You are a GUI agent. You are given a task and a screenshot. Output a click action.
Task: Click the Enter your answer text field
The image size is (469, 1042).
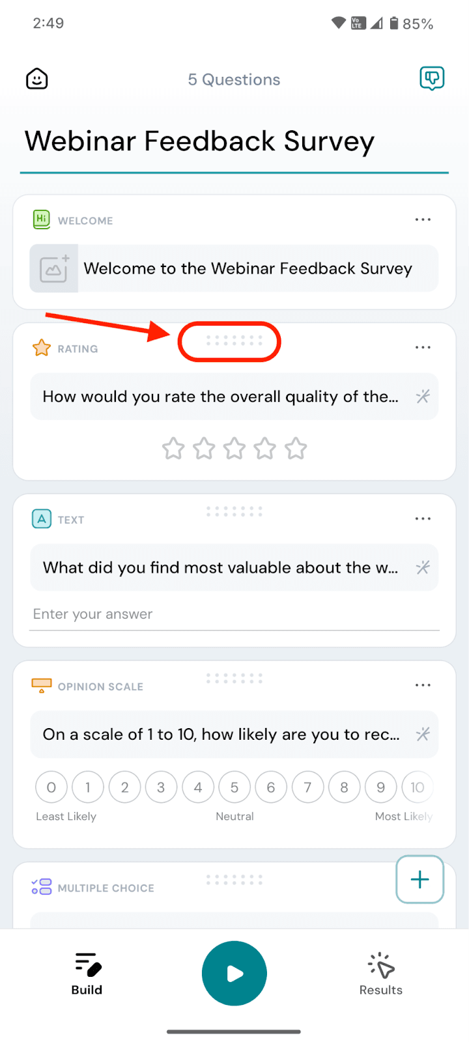coord(234,614)
